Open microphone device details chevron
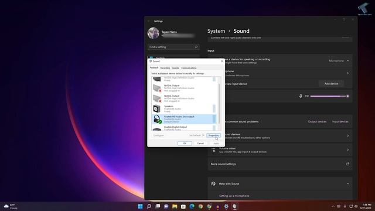Viewport: 375px width, 211px height. click(x=347, y=73)
